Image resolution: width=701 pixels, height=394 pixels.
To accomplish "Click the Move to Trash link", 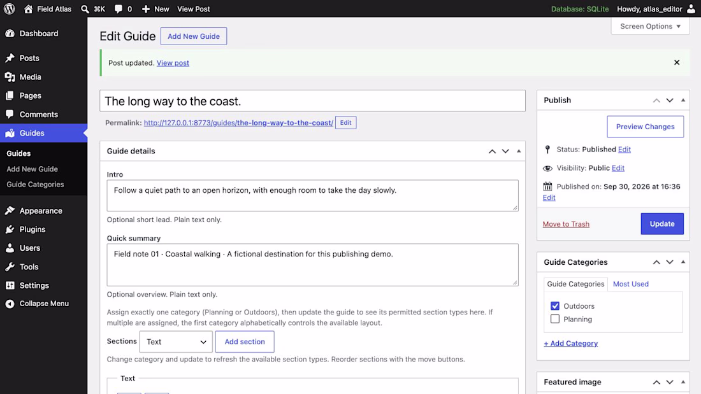I will (x=566, y=224).
